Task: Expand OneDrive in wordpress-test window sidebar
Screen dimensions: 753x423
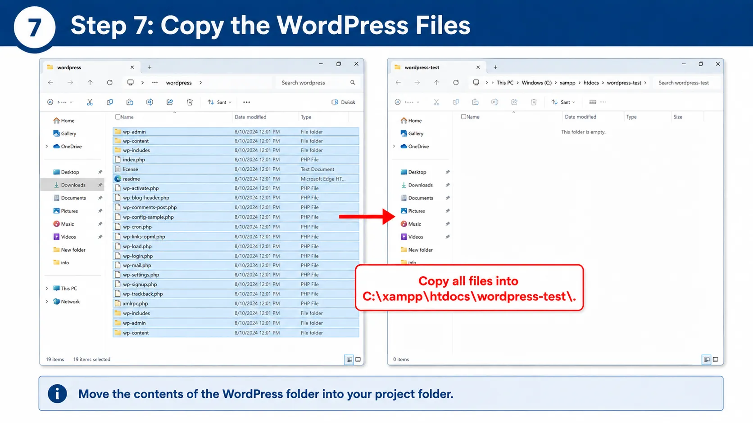Action: click(394, 147)
